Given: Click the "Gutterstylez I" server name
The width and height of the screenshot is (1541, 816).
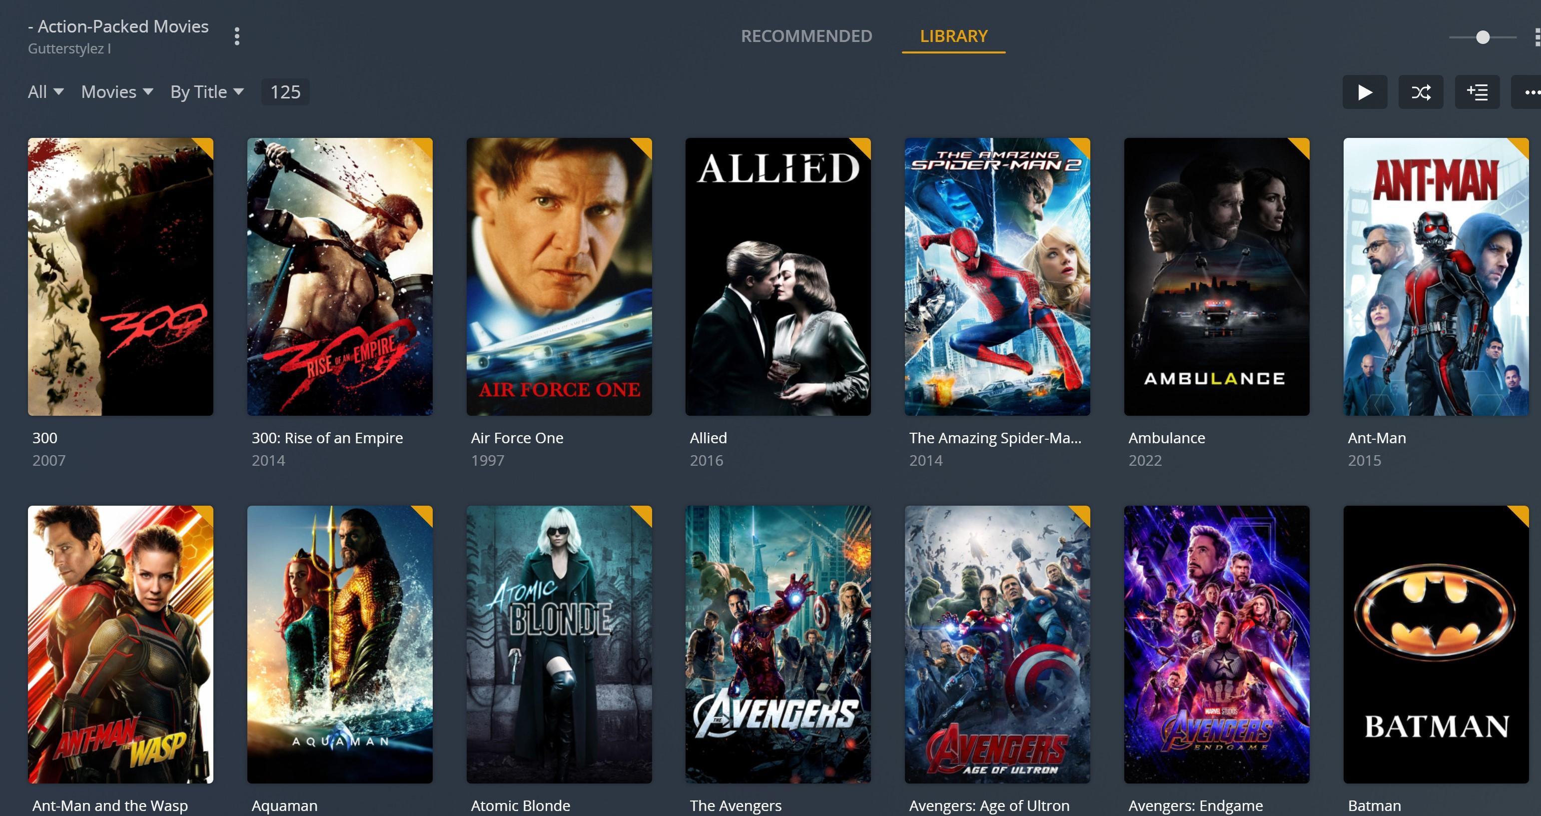Looking at the screenshot, I should coord(69,48).
